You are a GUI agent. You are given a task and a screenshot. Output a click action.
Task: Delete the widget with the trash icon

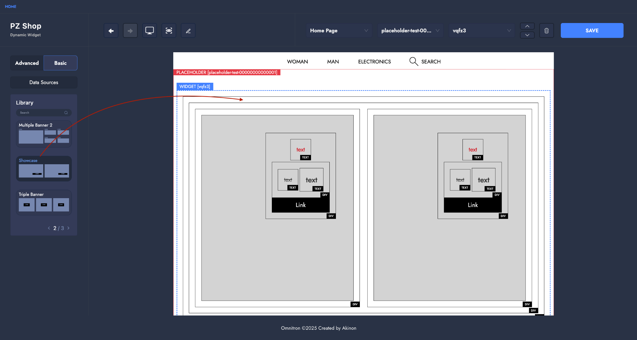point(546,31)
